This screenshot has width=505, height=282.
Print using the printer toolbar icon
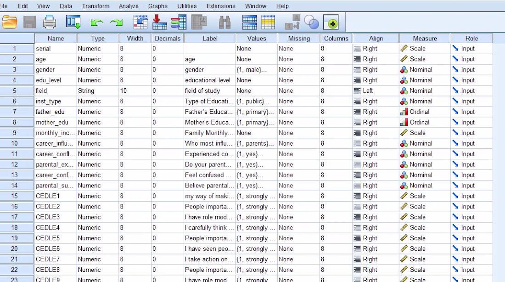tap(49, 22)
